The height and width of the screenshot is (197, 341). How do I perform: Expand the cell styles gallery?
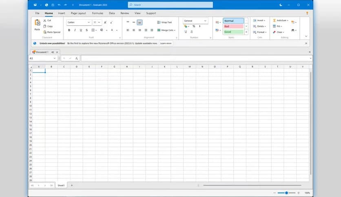pos(246,32)
